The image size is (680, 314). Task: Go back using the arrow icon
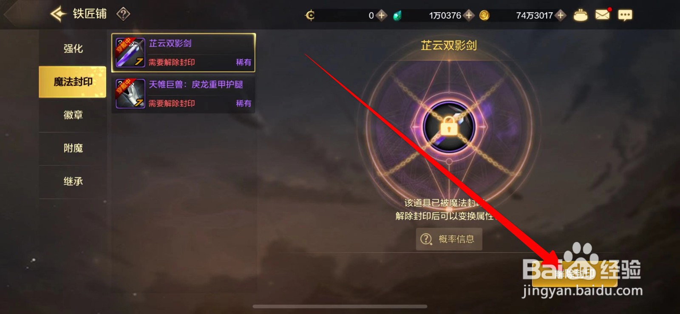point(58,14)
